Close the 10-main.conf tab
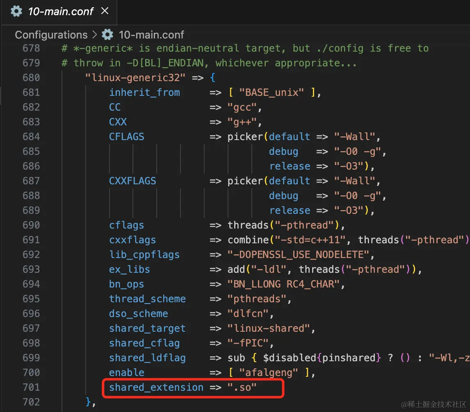This screenshot has width=470, height=412. click(105, 11)
